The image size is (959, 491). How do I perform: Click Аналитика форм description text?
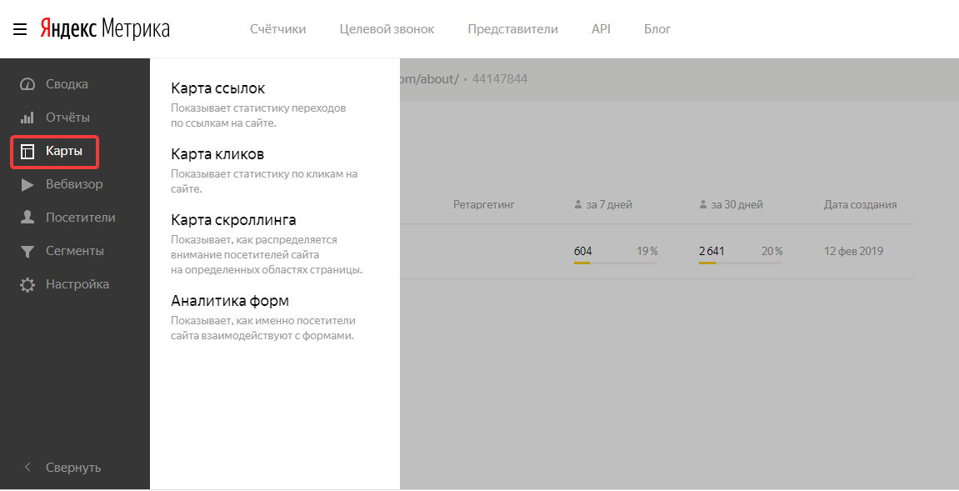tap(262, 328)
